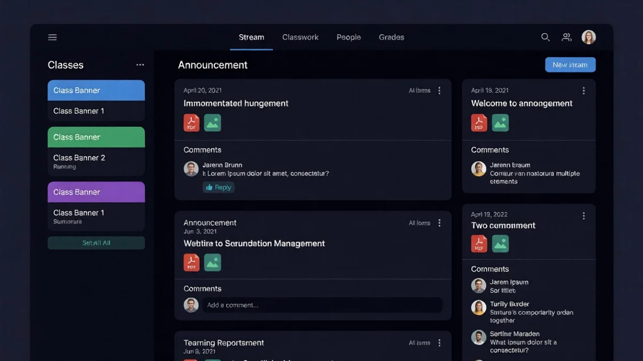Open Classes panel three-dot options

click(140, 65)
